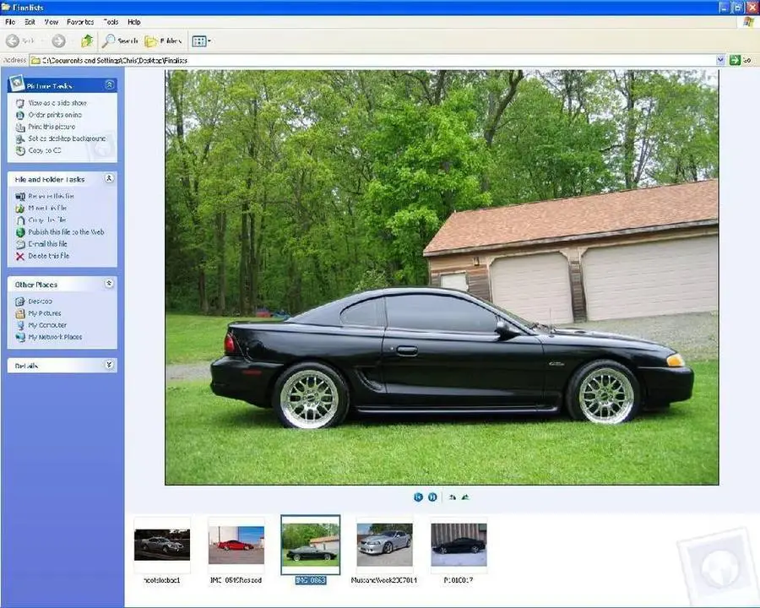The height and width of the screenshot is (608, 760).
Task: Click the E-mail this file envelope icon
Action: coord(20,244)
